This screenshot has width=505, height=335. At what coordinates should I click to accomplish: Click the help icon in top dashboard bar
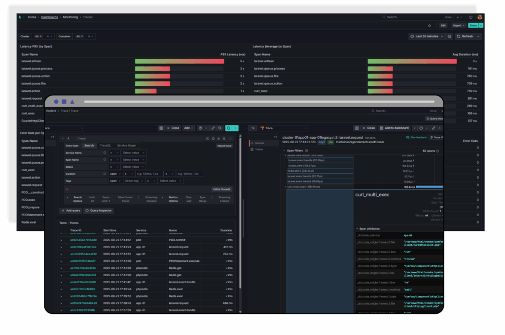coord(470,17)
